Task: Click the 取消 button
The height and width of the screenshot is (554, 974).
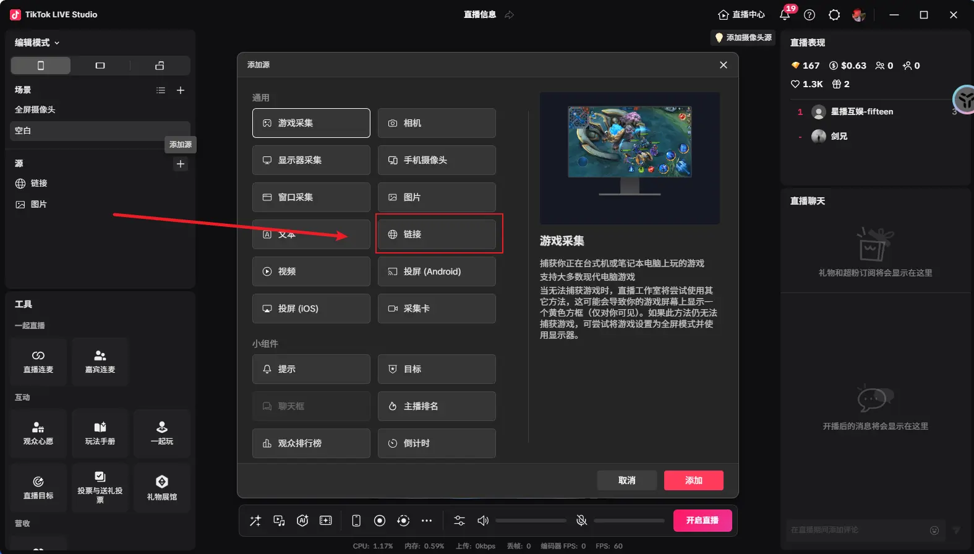Action: point(626,480)
